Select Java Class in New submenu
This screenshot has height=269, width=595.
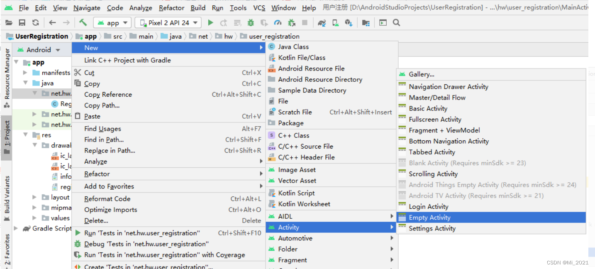point(332,47)
